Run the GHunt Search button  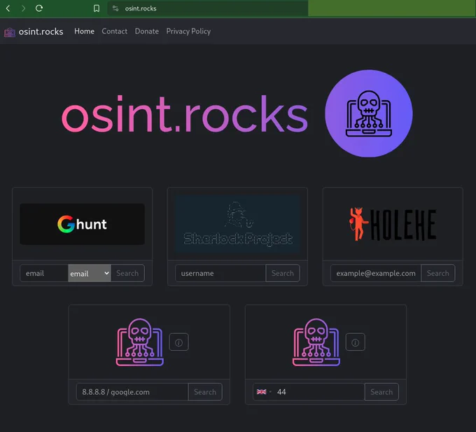(x=127, y=273)
